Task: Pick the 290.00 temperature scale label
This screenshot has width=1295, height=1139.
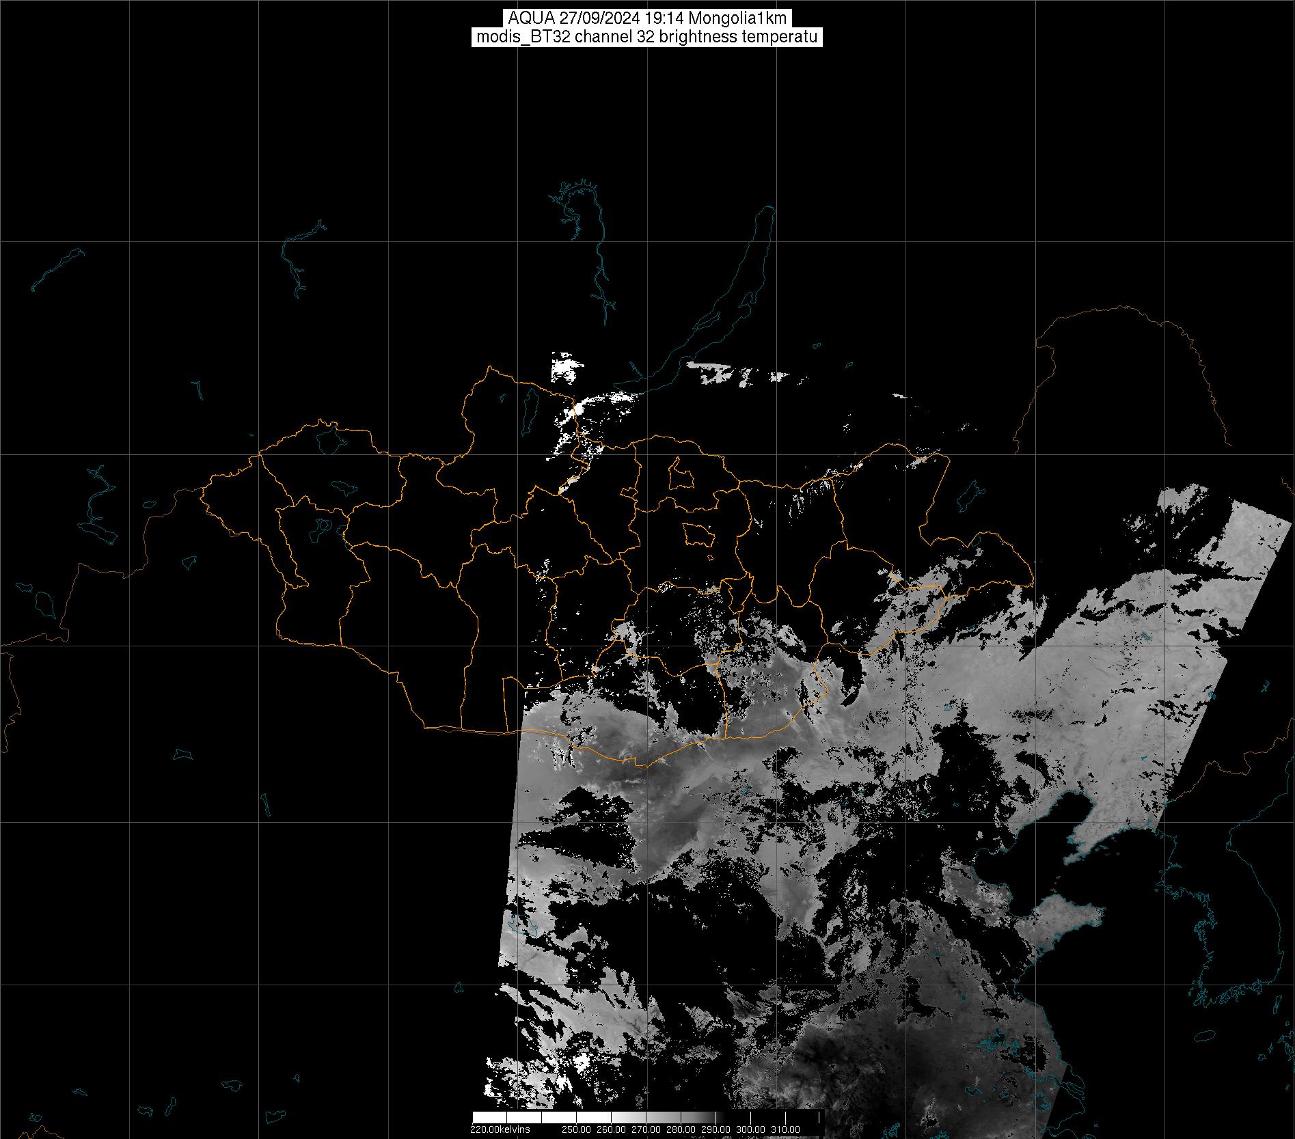Action: click(716, 1129)
